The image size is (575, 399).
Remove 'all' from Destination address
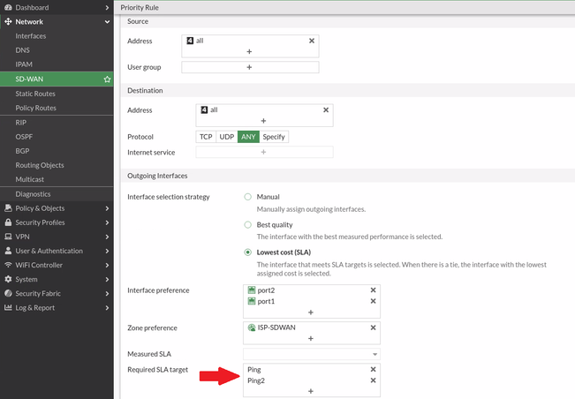point(326,110)
